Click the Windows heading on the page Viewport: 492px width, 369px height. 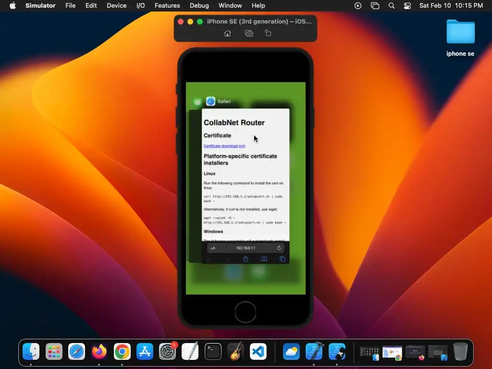(x=213, y=232)
